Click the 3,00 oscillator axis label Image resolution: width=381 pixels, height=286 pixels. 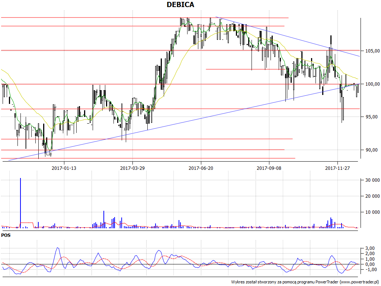click(370, 248)
